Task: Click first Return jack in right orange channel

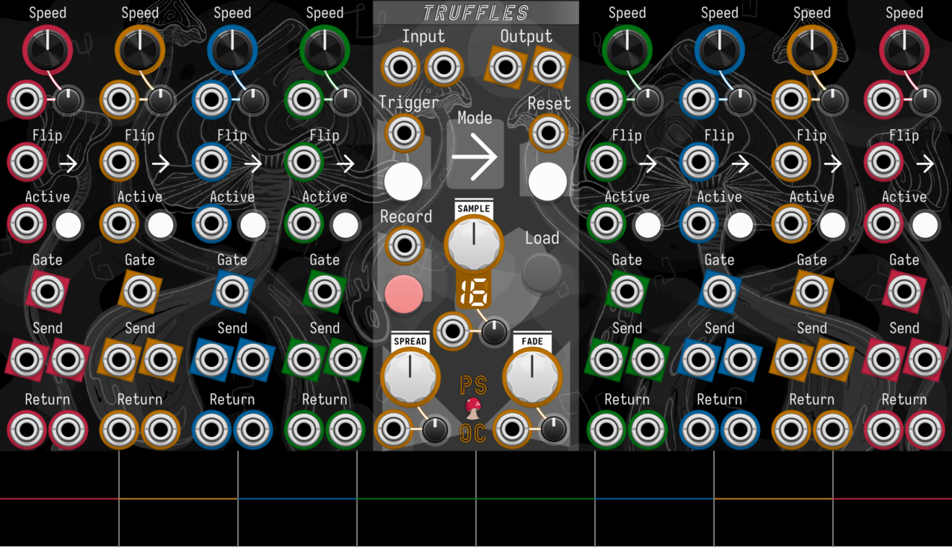Action: (x=791, y=430)
